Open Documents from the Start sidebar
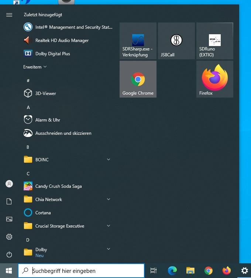 click(9, 201)
